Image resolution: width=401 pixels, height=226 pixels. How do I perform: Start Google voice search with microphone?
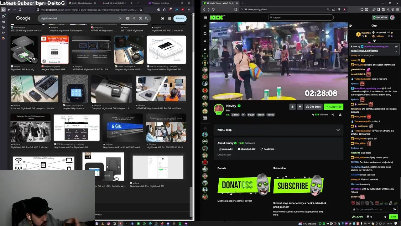pos(134,19)
